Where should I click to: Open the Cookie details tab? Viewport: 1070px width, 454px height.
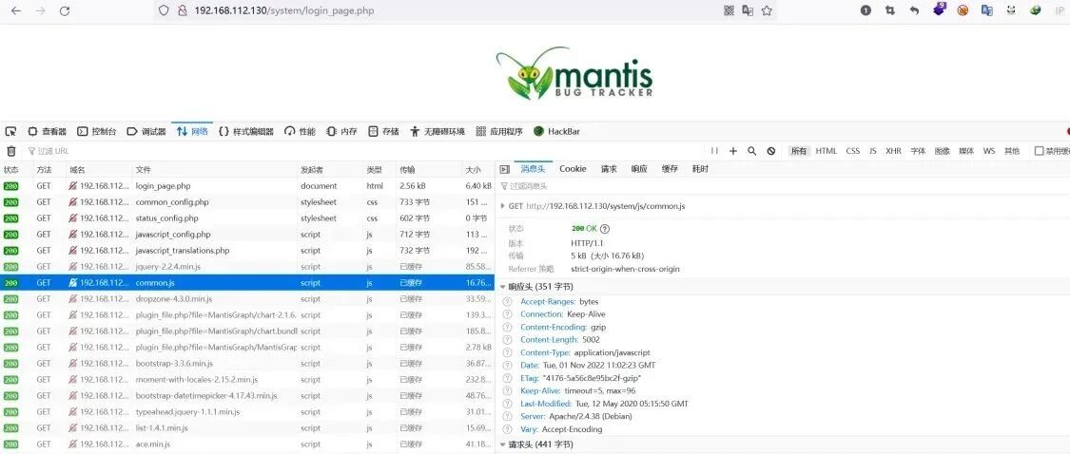click(573, 169)
